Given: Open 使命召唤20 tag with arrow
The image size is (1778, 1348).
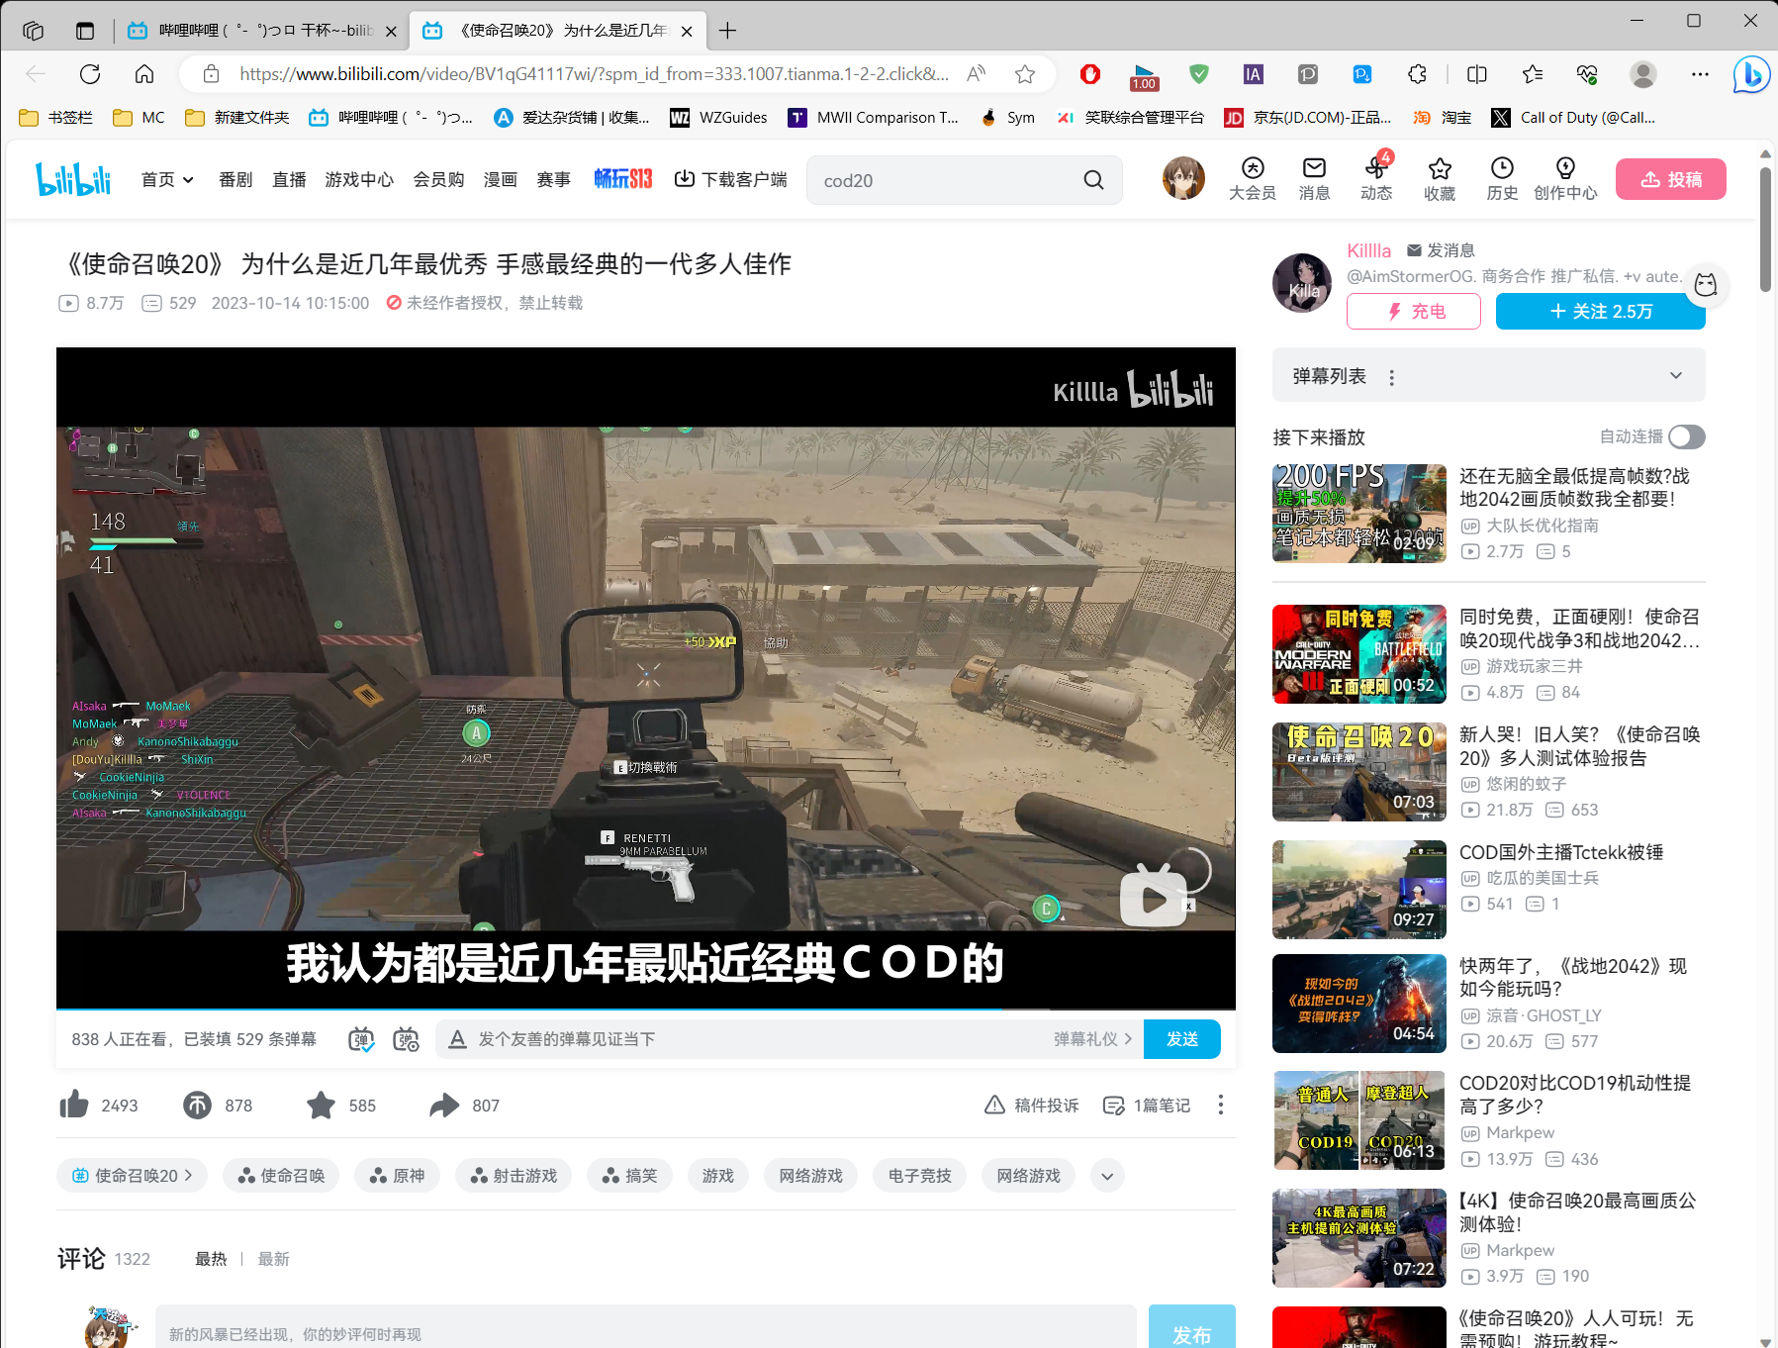Looking at the screenshot, I should (x=133, y=1176).
